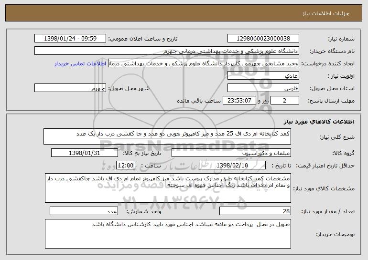Click the remaining time field 23:53:07

(x=239, y=101)
